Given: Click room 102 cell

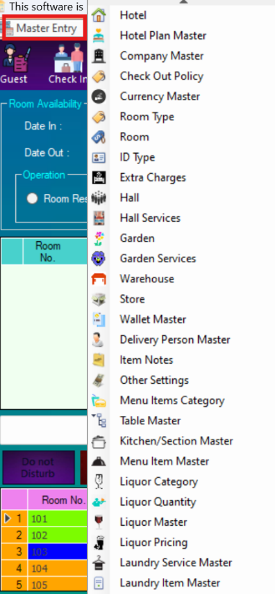Looking at the screenshot, I should pos(58,536).
